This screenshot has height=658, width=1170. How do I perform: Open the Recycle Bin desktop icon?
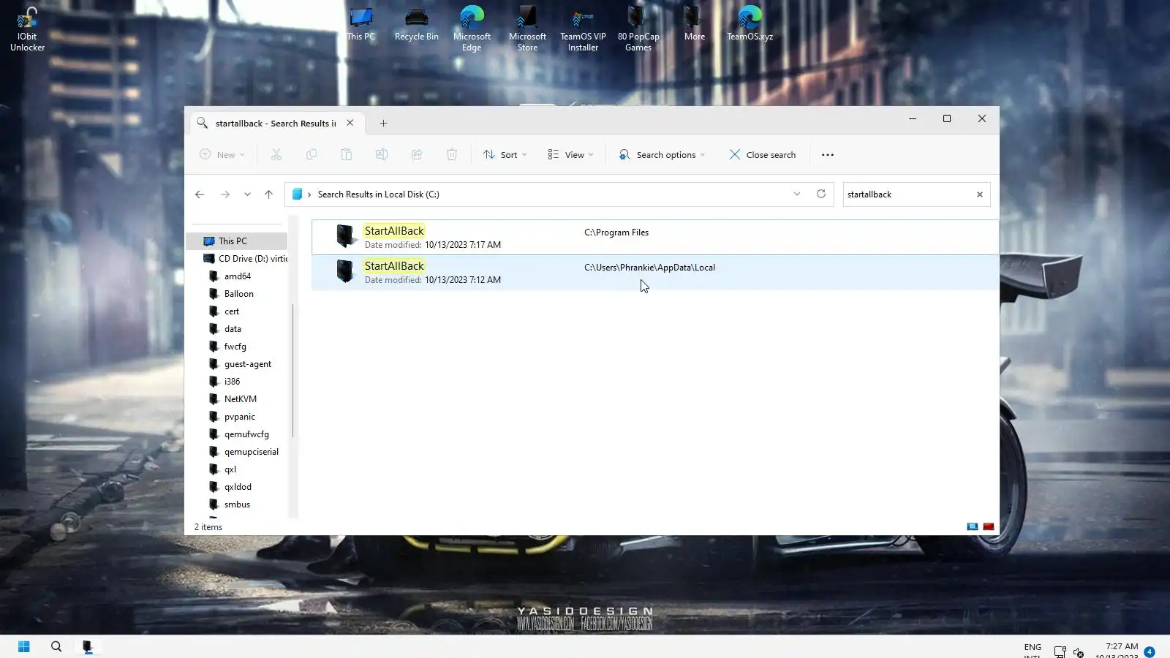tap(417, 24)
